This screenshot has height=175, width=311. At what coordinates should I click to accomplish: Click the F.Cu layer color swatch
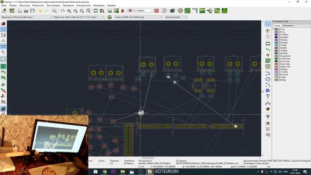point(276,29)
